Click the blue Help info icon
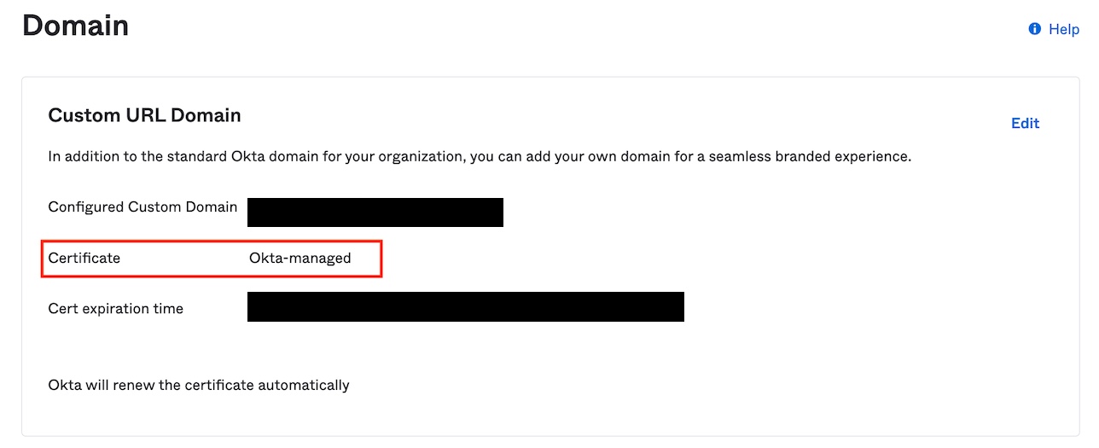1099x448 pixels. coord(1035,29)
